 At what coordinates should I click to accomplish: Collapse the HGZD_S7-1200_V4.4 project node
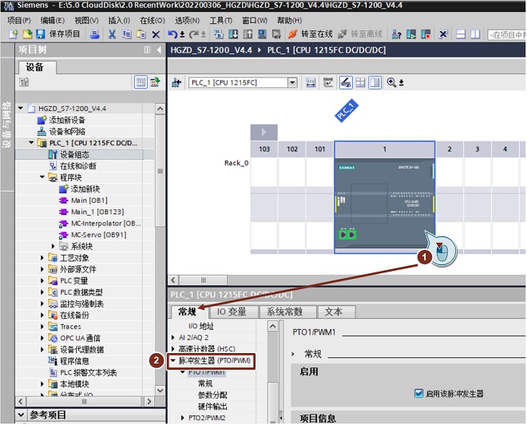pyautogui.click(x=21, y=109)
